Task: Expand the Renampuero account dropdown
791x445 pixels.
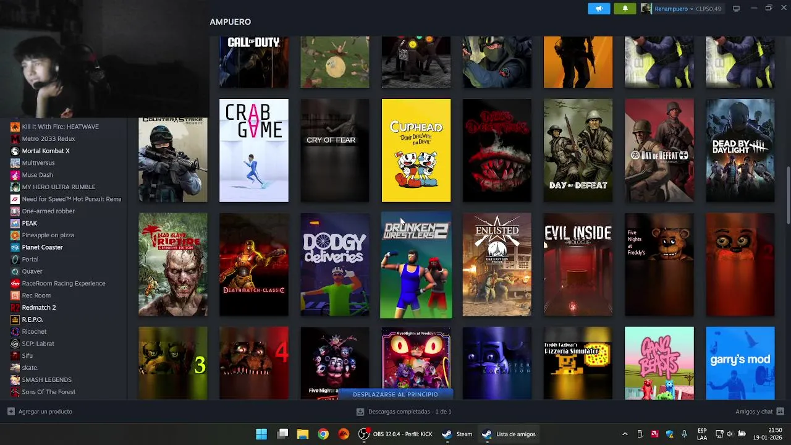Action: [692, 9]
